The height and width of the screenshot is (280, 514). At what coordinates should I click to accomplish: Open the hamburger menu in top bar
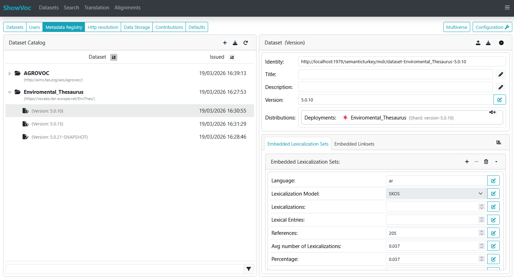pyautogui.click(x=507, y=8)
